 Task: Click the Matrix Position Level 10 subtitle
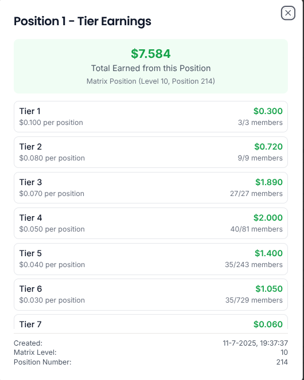[x=151, y=81]
